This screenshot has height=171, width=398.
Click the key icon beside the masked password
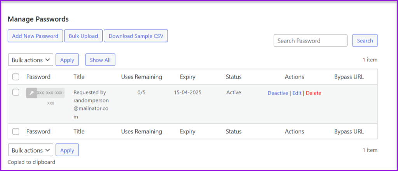coord(31,93)
